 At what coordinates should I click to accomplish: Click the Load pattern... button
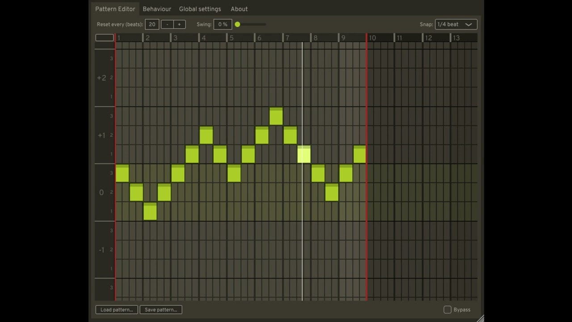(117, 309)
